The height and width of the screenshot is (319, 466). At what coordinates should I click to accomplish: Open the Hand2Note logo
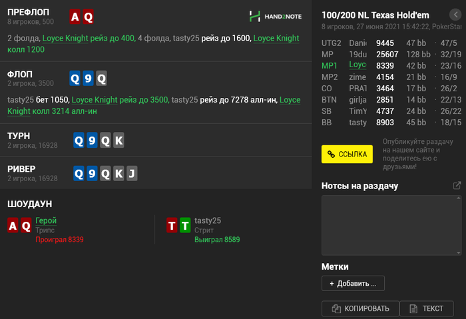[276, 17]
